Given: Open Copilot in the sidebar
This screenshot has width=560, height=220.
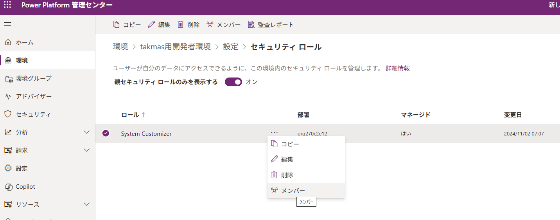Looking at the screenshot, I should pyautogui.click(x=47, y=187).
